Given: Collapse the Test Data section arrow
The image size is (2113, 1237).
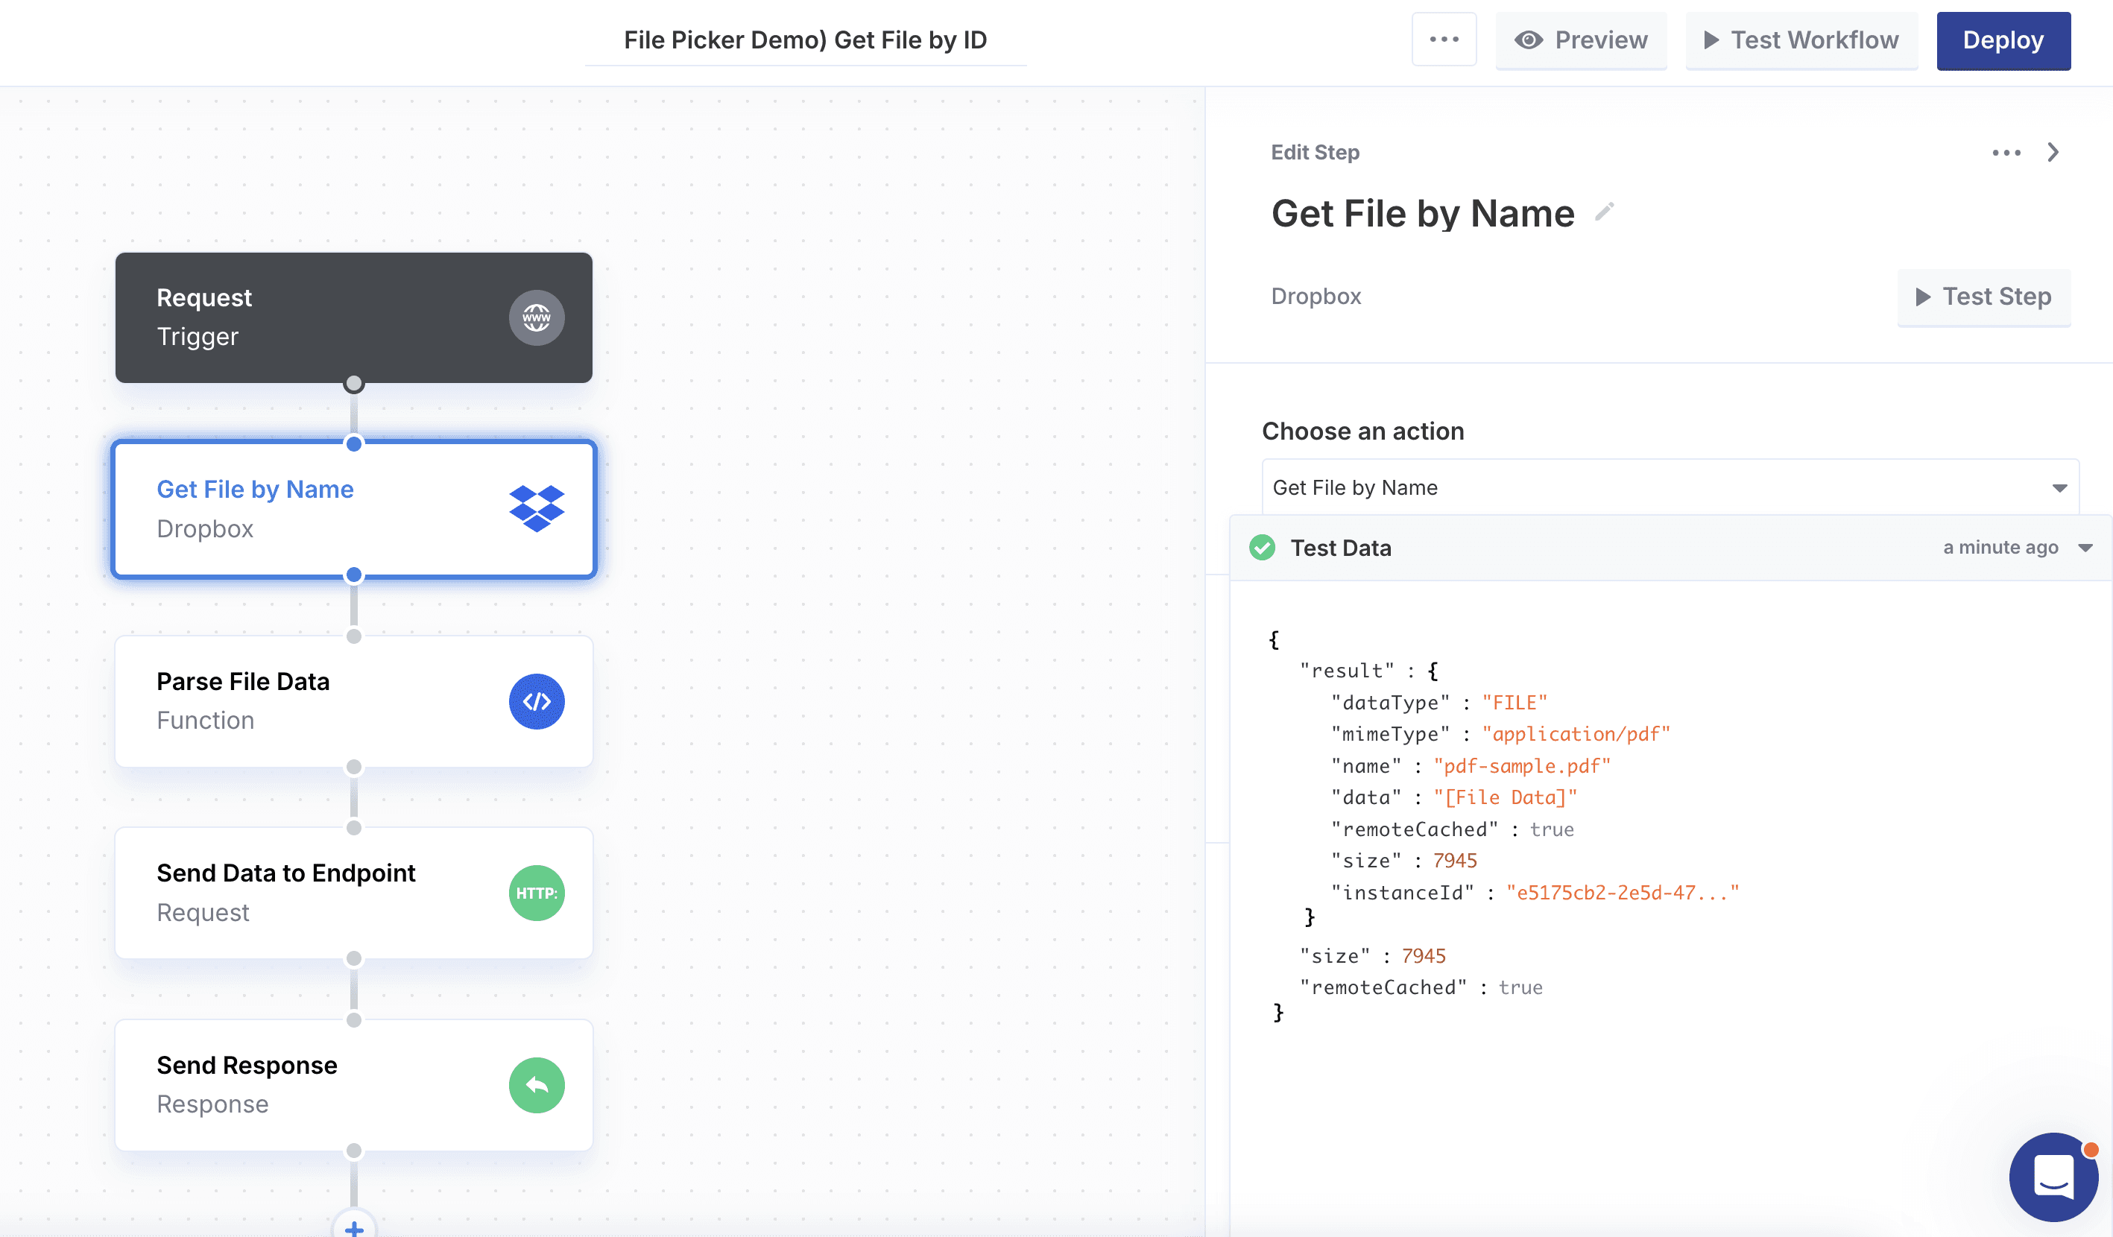Looking at the screenshot, I should (x=2085, y=548).
